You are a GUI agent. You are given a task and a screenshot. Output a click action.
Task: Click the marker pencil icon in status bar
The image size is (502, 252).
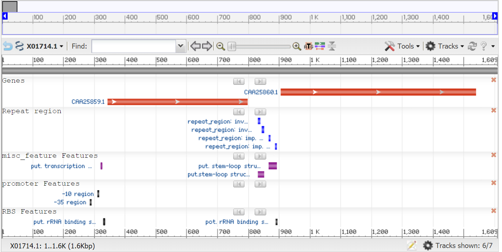point(412,245)
